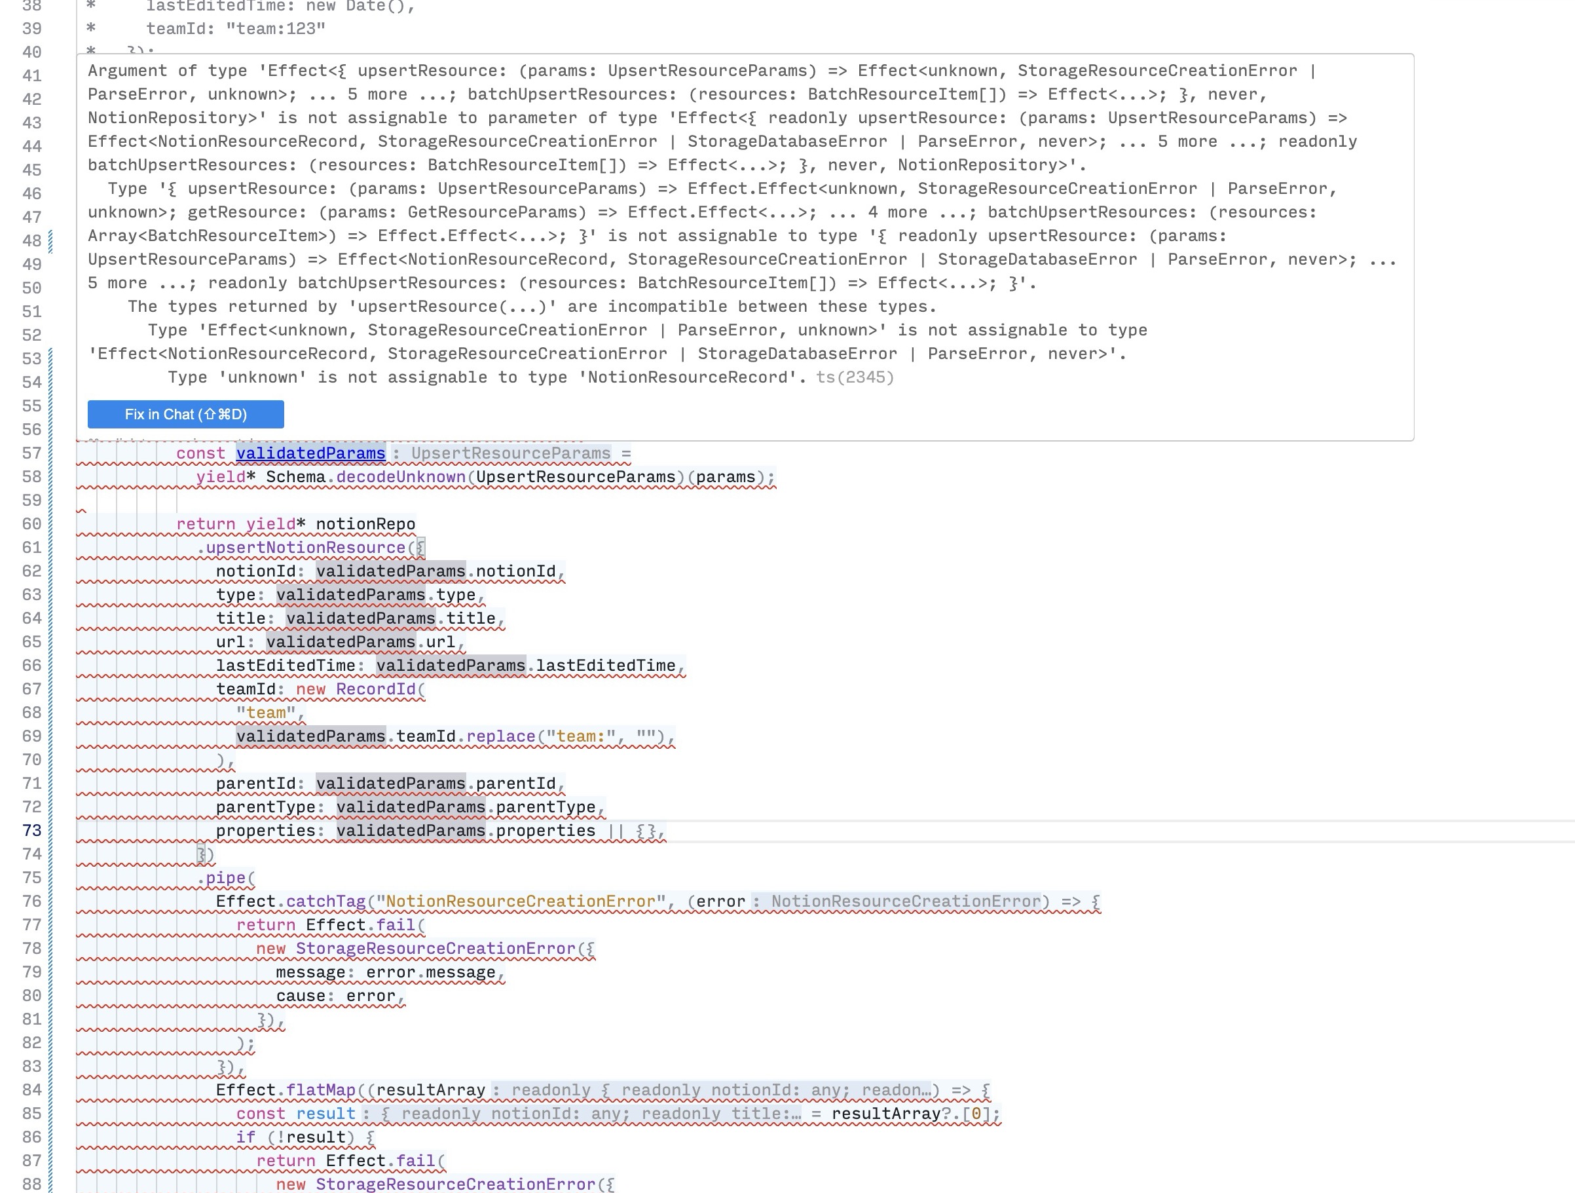The height and width of the screenshot is (1193, 1575).
Task: Click the result variable on line 85
Action: [325, 1114]
